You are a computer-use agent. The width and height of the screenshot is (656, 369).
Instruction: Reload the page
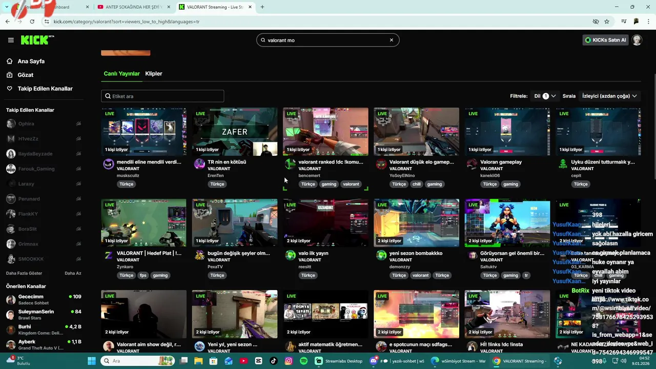coord(32,22)
